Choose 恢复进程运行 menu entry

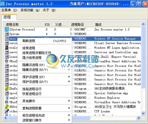click(45, 94)
